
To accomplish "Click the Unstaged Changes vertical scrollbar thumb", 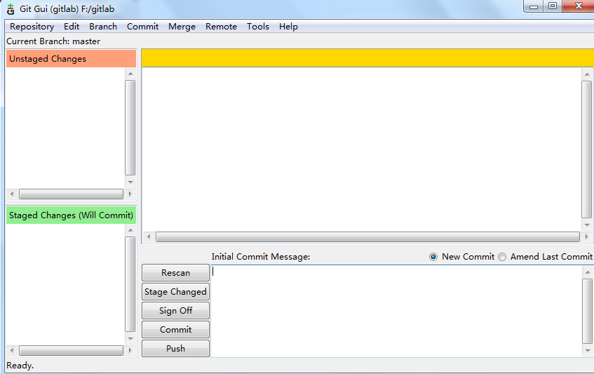I will [130, 128].
